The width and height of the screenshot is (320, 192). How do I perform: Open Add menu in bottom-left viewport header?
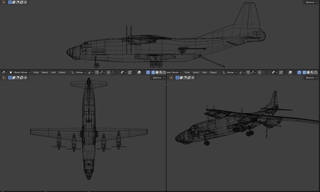(x=53, y=72)
